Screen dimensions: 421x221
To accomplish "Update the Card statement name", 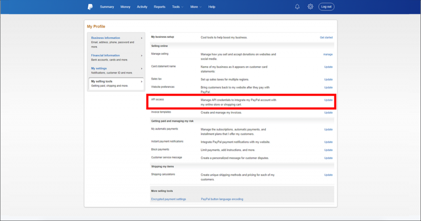I will click(328, 67).
